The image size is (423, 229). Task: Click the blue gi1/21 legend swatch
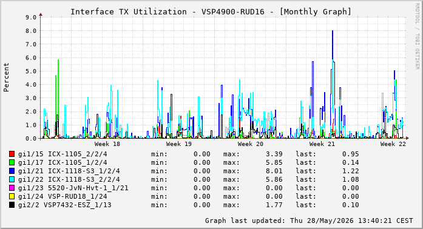tap(12, 171)
